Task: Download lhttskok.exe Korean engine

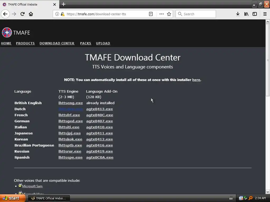Action: tap(70, 139)
